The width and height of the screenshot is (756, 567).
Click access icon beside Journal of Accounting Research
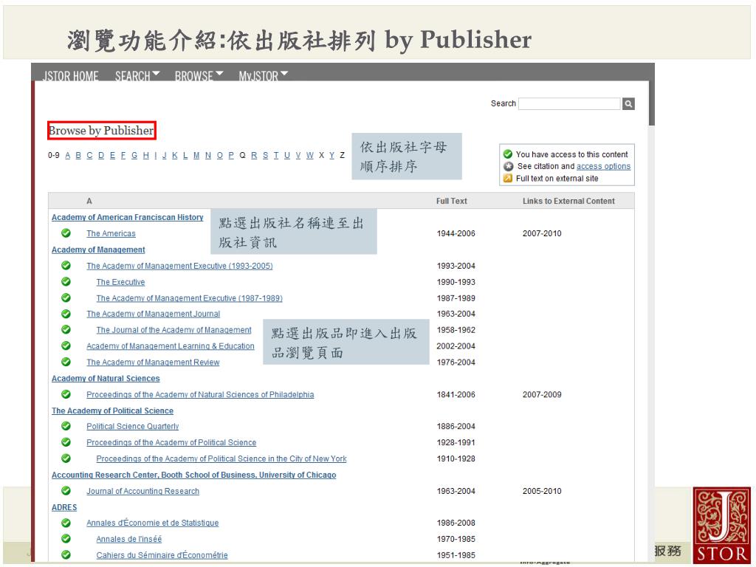coord(66,491)
